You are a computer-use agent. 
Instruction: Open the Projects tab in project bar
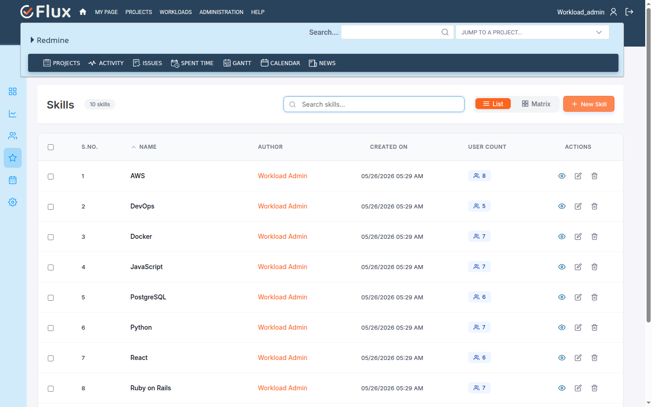pyautogui.click(x=62, y=63)
